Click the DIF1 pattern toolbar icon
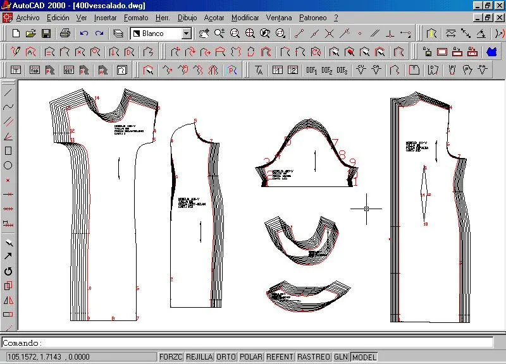The image size is (506, 364). pos(311,70)
